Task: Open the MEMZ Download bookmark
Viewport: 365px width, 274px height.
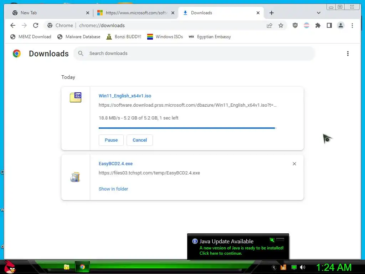Action: click(31, 37)
